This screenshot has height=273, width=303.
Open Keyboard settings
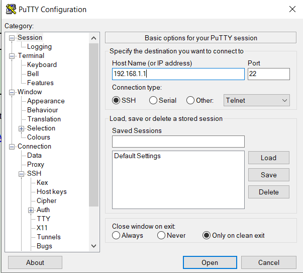[x=42, y=64]
